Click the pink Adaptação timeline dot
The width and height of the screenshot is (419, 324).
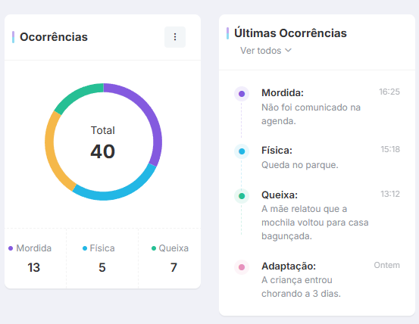[242, 267]
